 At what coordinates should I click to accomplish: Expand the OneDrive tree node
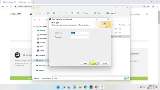coord(34,55)
